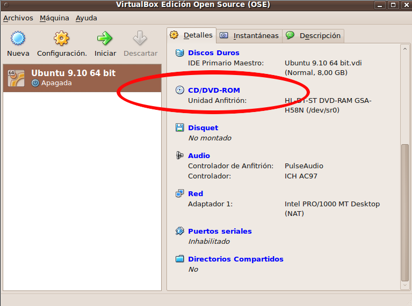Minimize the VirtualBox window
412x306 pixels.
380,5
